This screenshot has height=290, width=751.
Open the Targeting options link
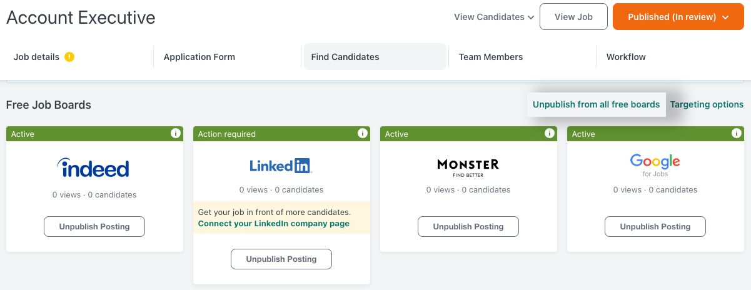point(707,104)
